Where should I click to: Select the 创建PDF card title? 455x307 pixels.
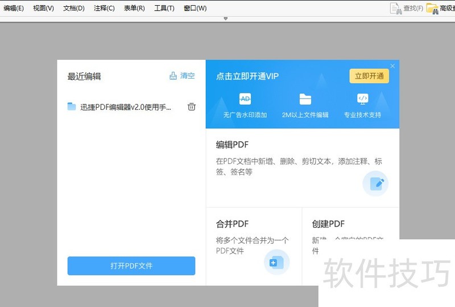point(328,224)
